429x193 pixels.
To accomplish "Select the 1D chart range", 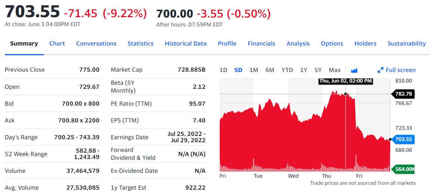I will pyautogui.click(x=223, y=70).
